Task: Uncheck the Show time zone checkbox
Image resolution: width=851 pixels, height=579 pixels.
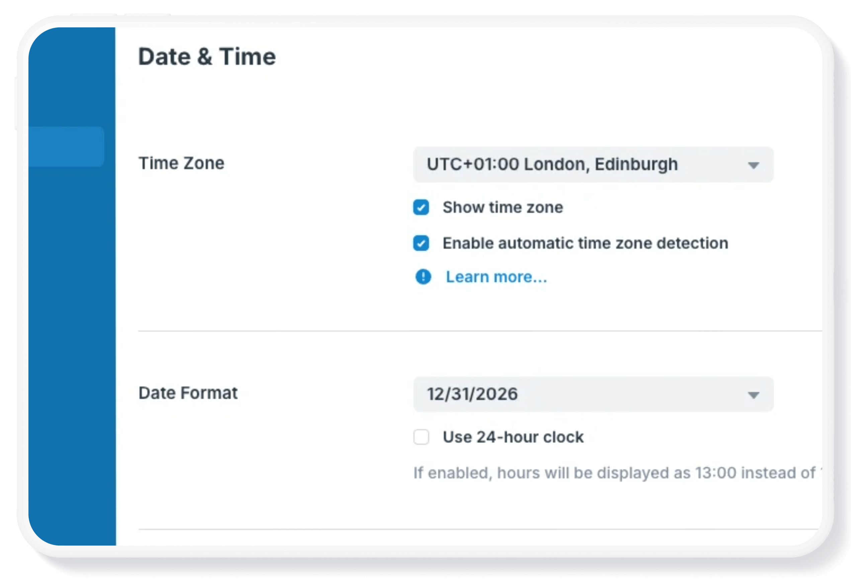Action: (x=421, y=207)
